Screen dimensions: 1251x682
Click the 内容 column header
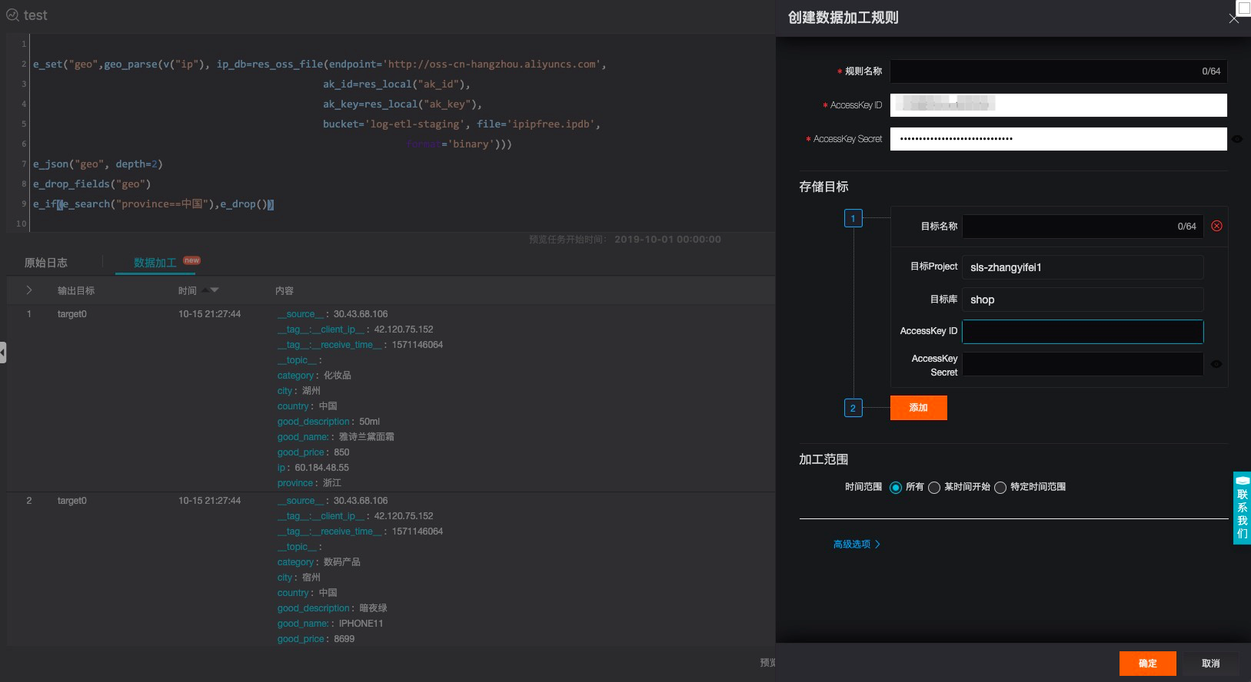click(x=284, y=290)
